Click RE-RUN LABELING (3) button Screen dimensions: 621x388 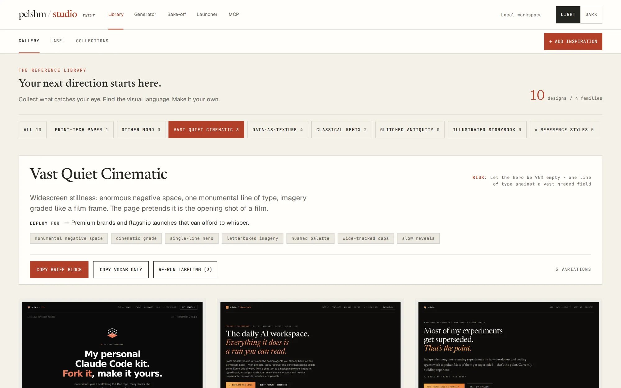185,269
